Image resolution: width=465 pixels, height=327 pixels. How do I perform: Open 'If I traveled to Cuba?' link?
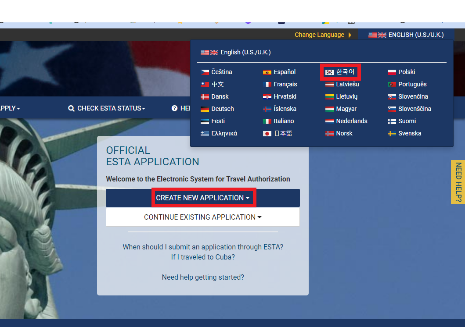point(203,257)
